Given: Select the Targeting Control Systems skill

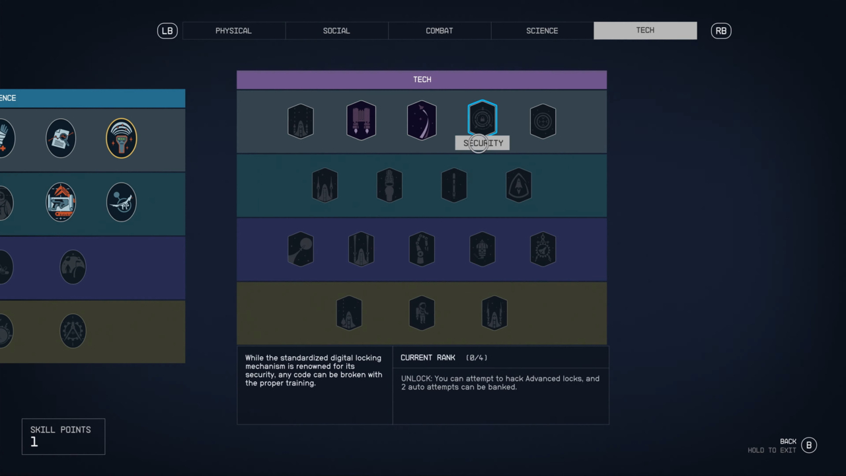Looking at the screenshot, I should [543, 121].
